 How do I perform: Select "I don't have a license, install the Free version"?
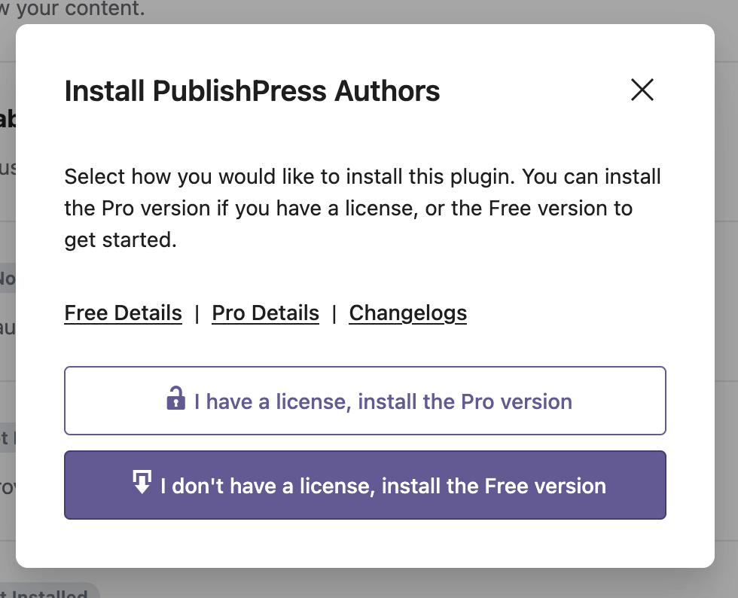click(365, 485)
